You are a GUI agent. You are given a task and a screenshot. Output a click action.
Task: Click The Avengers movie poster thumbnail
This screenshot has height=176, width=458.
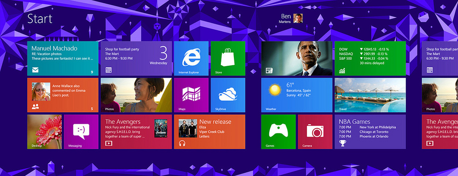161,128
